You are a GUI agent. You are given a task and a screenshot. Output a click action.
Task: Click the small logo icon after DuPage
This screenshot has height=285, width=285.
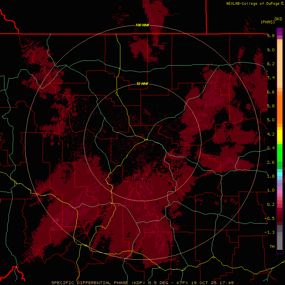coord(282,3)
